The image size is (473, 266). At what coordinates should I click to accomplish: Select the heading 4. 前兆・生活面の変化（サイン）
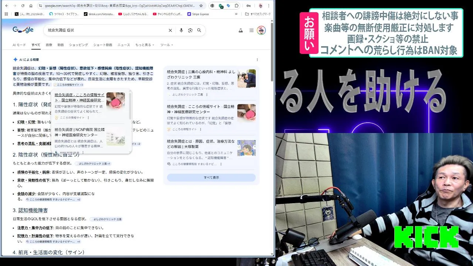49,252
